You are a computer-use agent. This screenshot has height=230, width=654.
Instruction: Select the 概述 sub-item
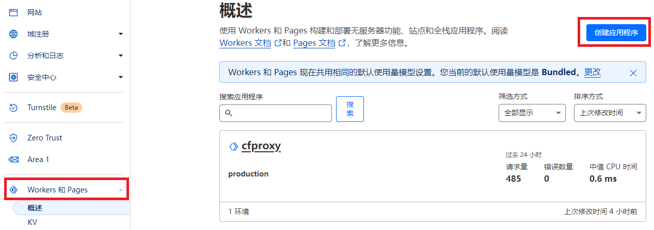point(71,208)
